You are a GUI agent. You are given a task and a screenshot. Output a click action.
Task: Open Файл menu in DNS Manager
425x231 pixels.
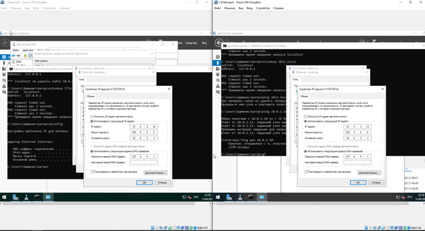16,50
